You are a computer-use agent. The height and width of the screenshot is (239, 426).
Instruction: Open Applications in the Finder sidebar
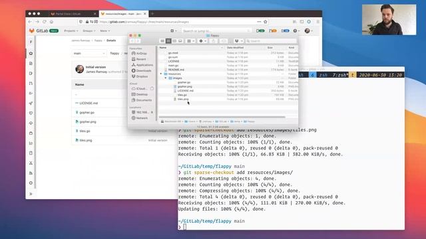click(142, 65)
